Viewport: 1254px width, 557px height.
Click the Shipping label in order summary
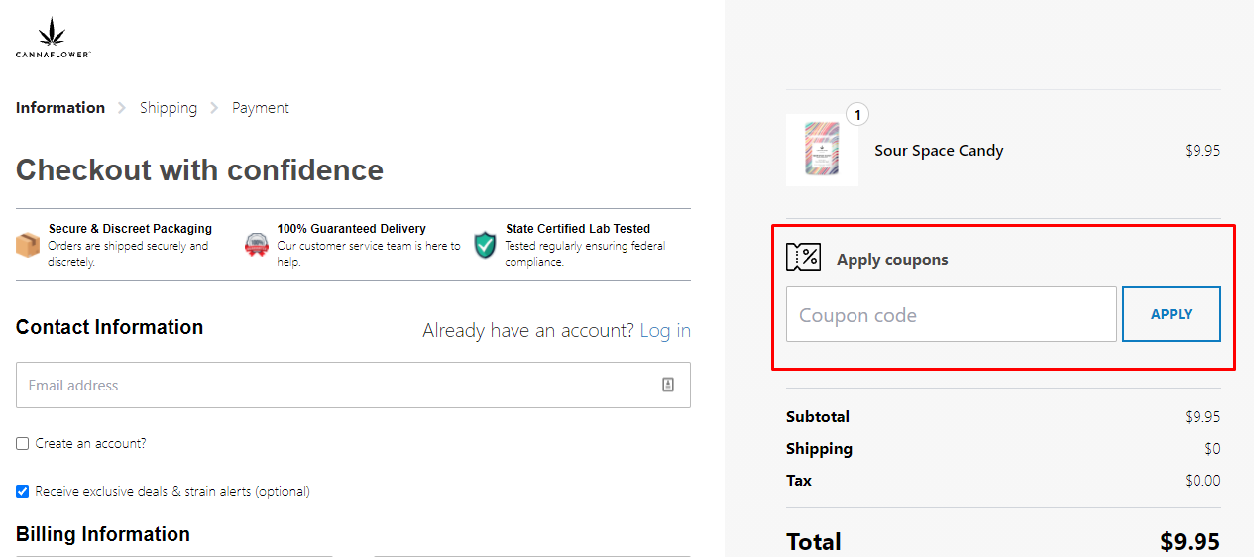[x=819, y=449]
